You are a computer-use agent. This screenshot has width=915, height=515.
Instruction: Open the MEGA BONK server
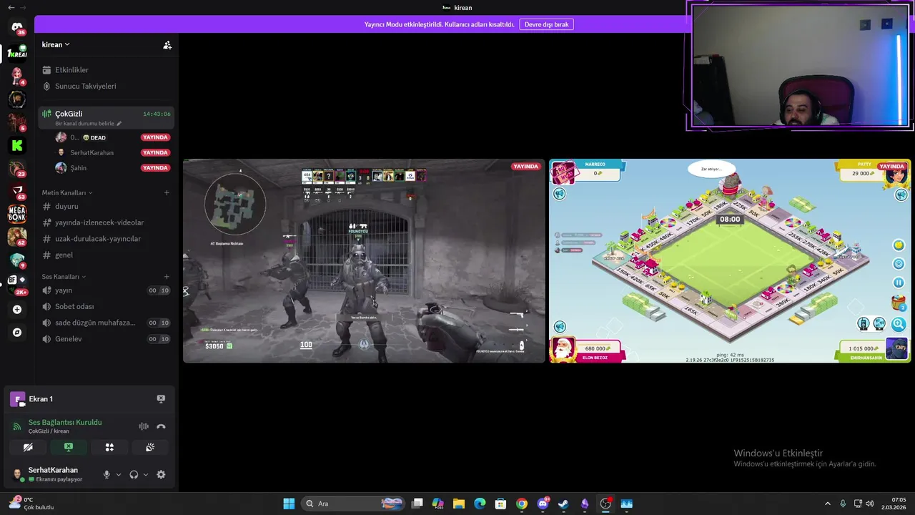(x=17, y=214)
